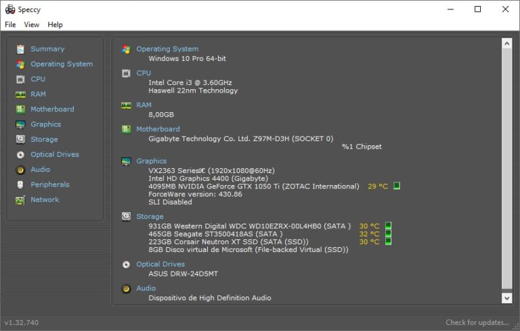
Task: Click the CPU chip icon in sidebar
Action: point(20,79)
